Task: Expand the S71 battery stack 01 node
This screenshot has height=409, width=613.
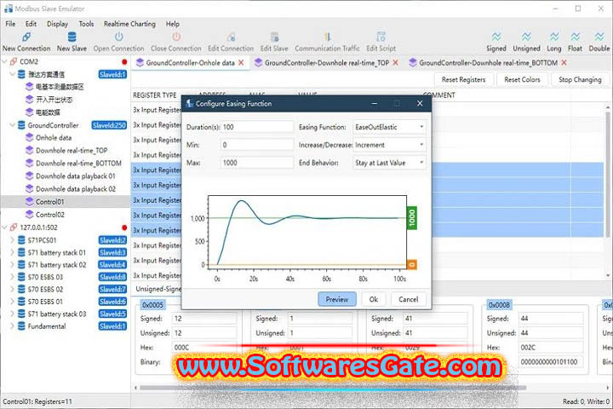Action: tap(12, 252)
